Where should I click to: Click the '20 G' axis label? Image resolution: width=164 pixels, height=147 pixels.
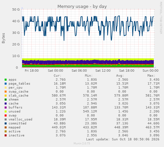point(16,44)
